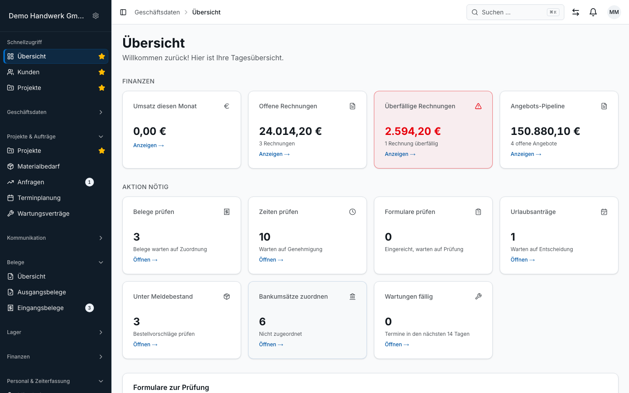Click Öffnen link on Belege prüfen
Image resolution: width=629 pixels, height=393 pixels.
145,260
